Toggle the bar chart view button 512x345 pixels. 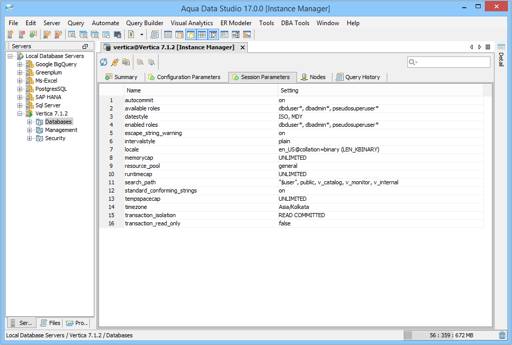tap(247, 34)
